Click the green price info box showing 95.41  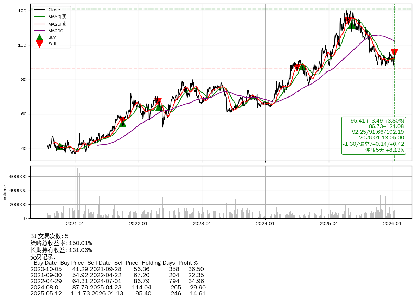click(x=373, y=135)
